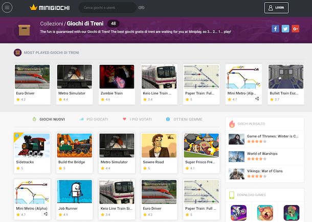Click the phone icon in Download Games
This screenshot has width=312, height=222.
pyautogui.click(x=232, y=195)
